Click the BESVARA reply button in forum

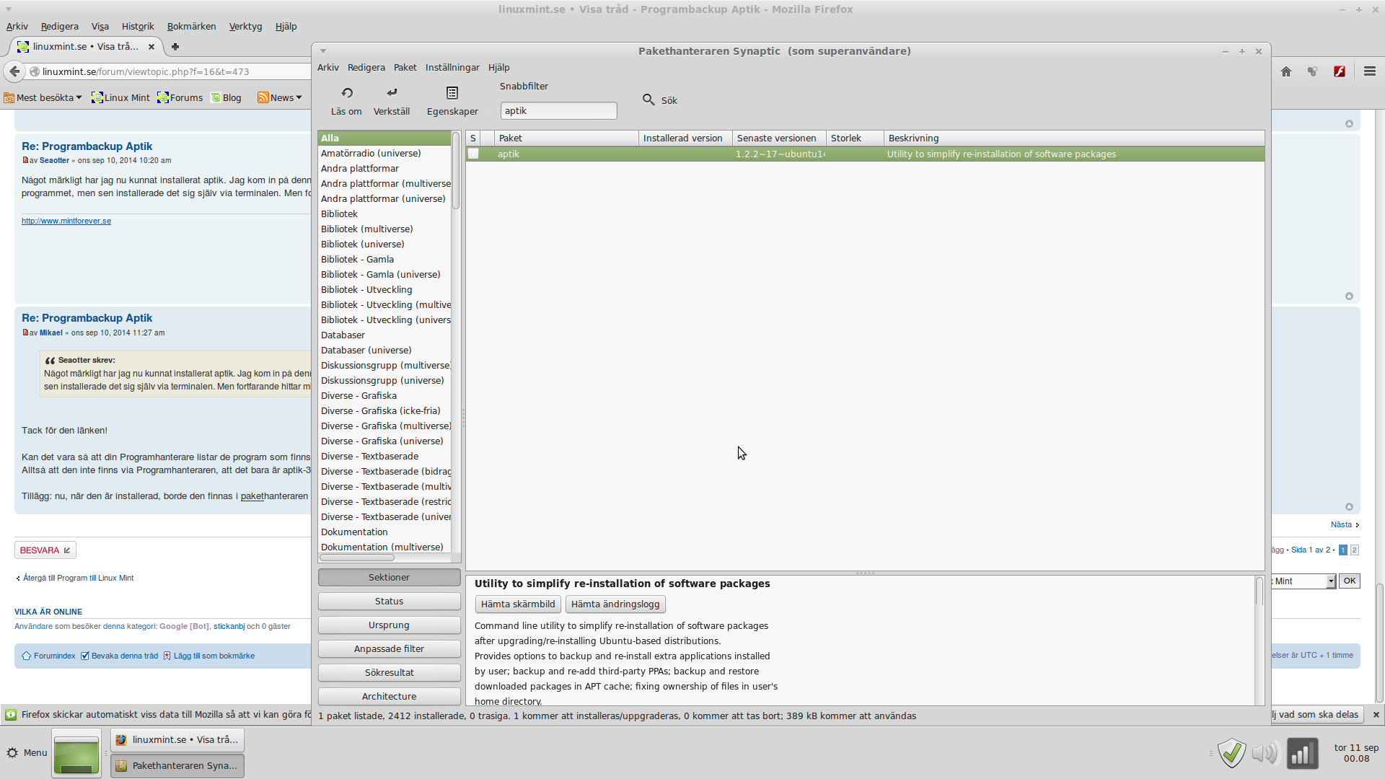tap(45, 550)
